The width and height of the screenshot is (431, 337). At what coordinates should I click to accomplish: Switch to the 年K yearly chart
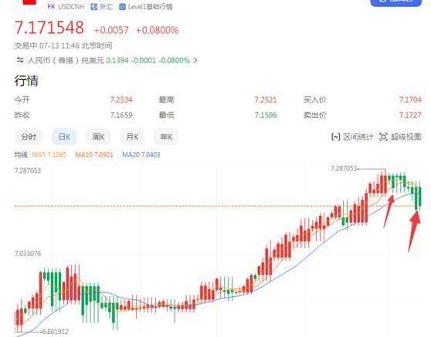[x=166, y=136]
